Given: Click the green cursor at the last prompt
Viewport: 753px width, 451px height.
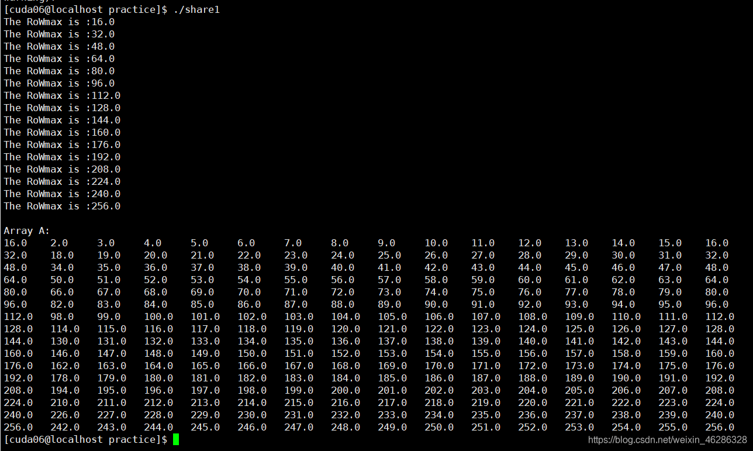Looking at the screenshot, I should tap(176, 440).
